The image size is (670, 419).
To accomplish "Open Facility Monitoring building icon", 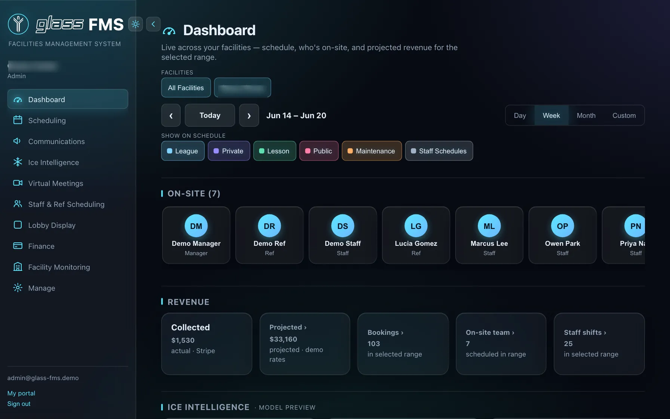I will (x=18, y=267).
